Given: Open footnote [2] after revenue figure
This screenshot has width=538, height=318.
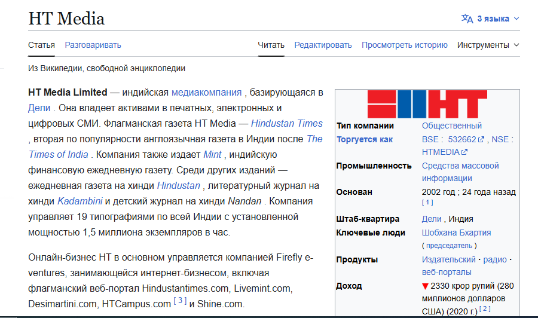Looking at the screenshot, I should tap(485, 308).
